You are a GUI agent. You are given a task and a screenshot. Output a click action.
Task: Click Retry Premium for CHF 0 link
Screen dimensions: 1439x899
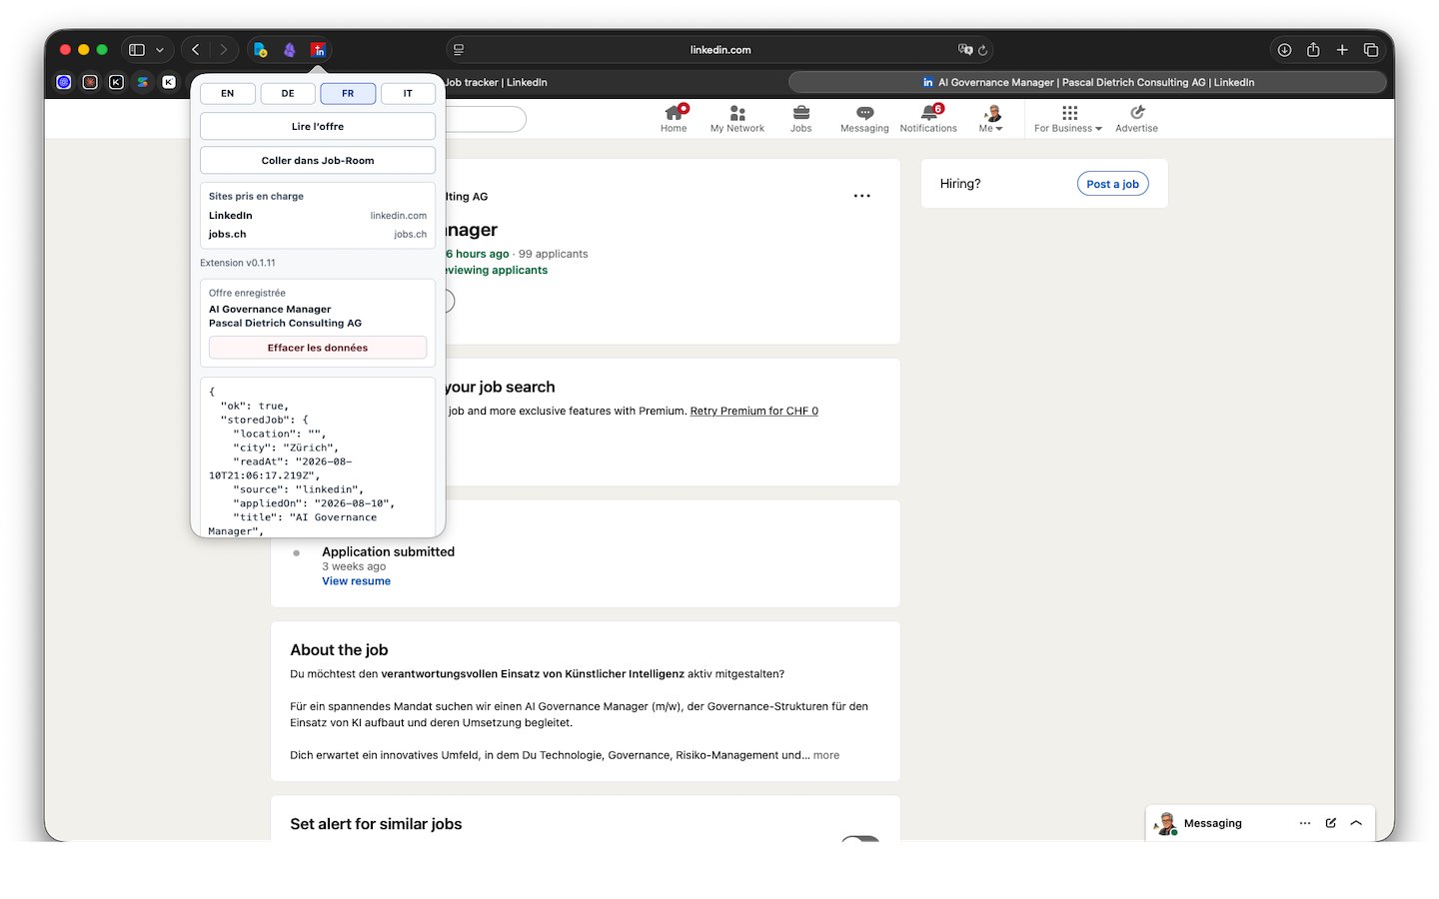click(x=754, y=411)
